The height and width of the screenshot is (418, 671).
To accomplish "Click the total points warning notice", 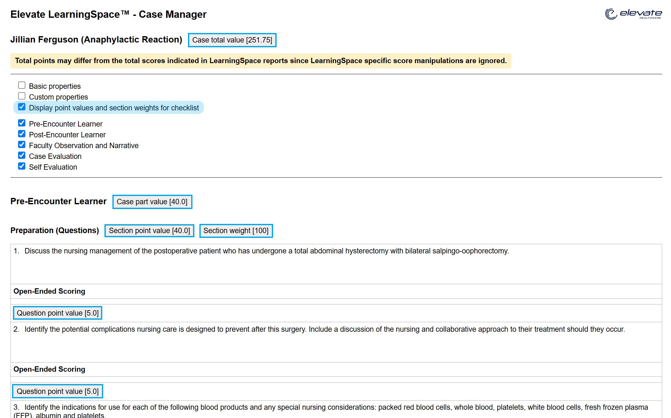I will click(x=261, y=61).
